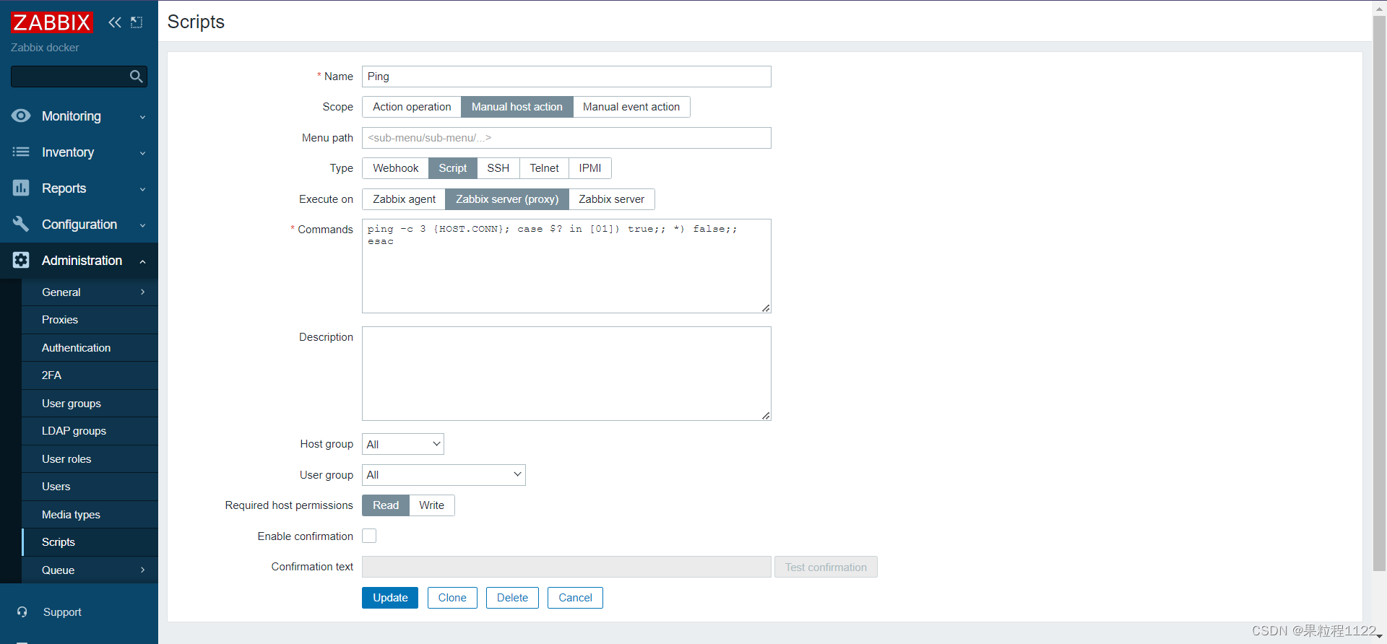Select Manual event action scope
The height and width of the screenshot is (644, 1387).
click(631, 107)
